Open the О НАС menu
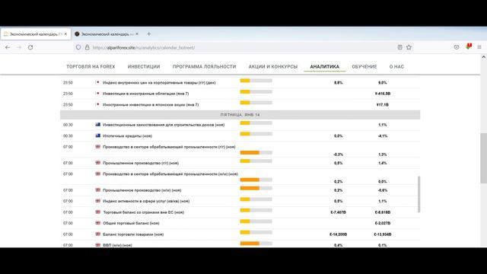487x274 pixels. [x=396, y=66]
